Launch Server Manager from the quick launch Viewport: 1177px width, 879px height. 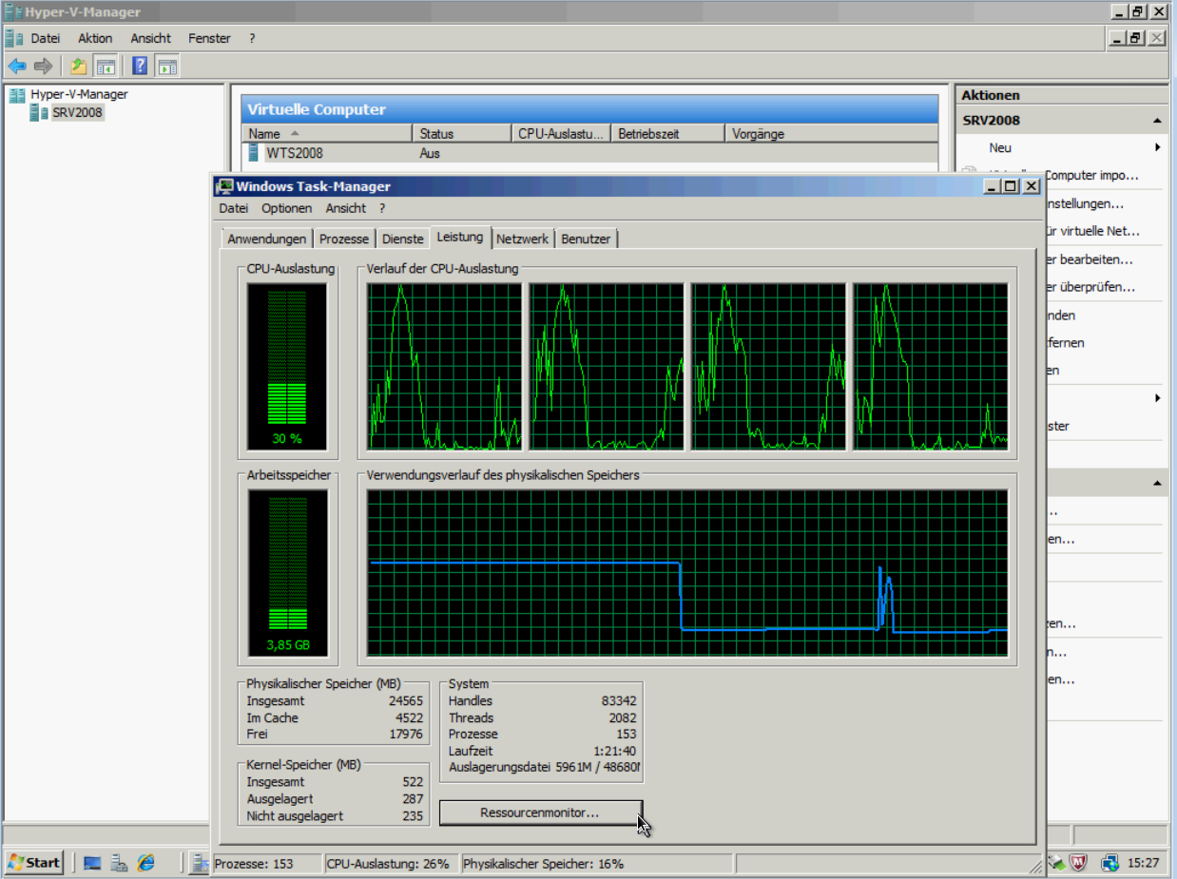tap(119, 863)
